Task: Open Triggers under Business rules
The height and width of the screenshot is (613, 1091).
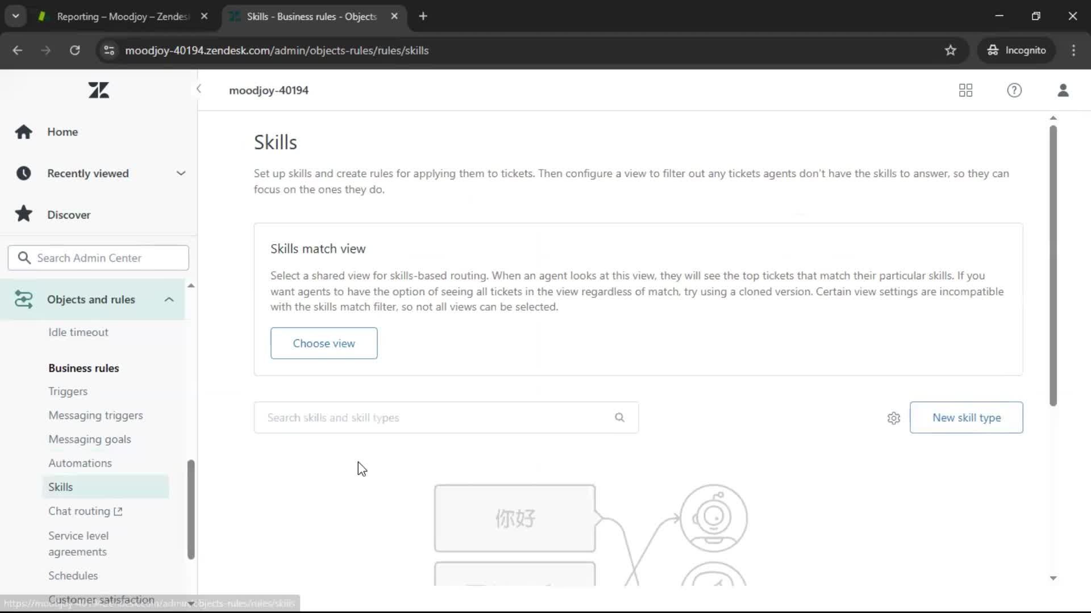Action: pos(68,392)
